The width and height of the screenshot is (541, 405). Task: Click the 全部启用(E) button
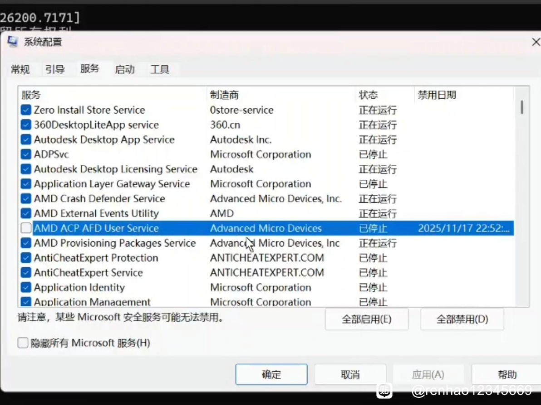coord(366,319)
